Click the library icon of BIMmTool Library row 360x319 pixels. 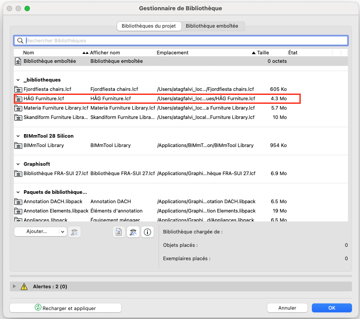click(x=18, y=146)
